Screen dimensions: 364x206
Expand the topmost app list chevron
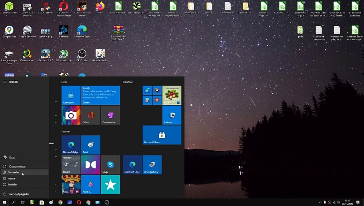click(56, 102)
